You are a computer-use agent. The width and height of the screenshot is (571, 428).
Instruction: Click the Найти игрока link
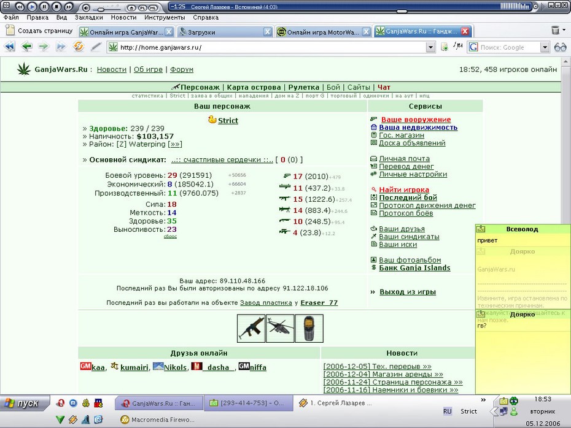pyautogui.click(x=404, y=190)
